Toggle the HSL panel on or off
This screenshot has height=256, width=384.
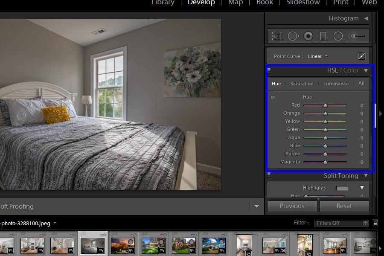coord(269,70)
